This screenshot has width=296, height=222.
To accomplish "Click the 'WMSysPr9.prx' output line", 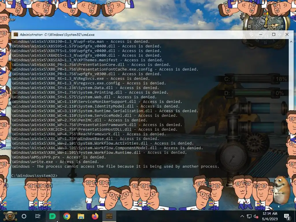I will click(58, 157).
